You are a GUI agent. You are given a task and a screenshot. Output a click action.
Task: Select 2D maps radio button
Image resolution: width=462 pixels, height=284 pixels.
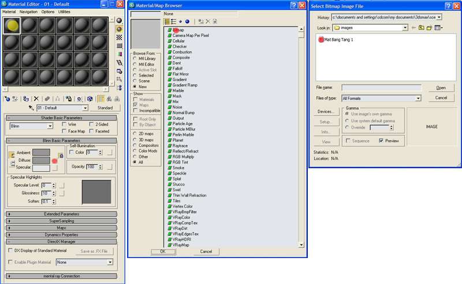point(135,134)
